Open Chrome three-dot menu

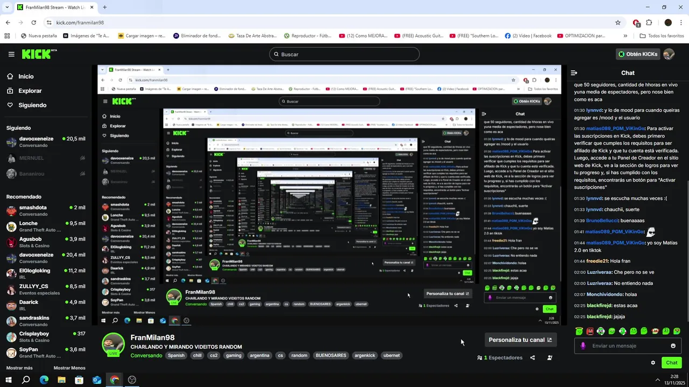(x=681, y=23)
